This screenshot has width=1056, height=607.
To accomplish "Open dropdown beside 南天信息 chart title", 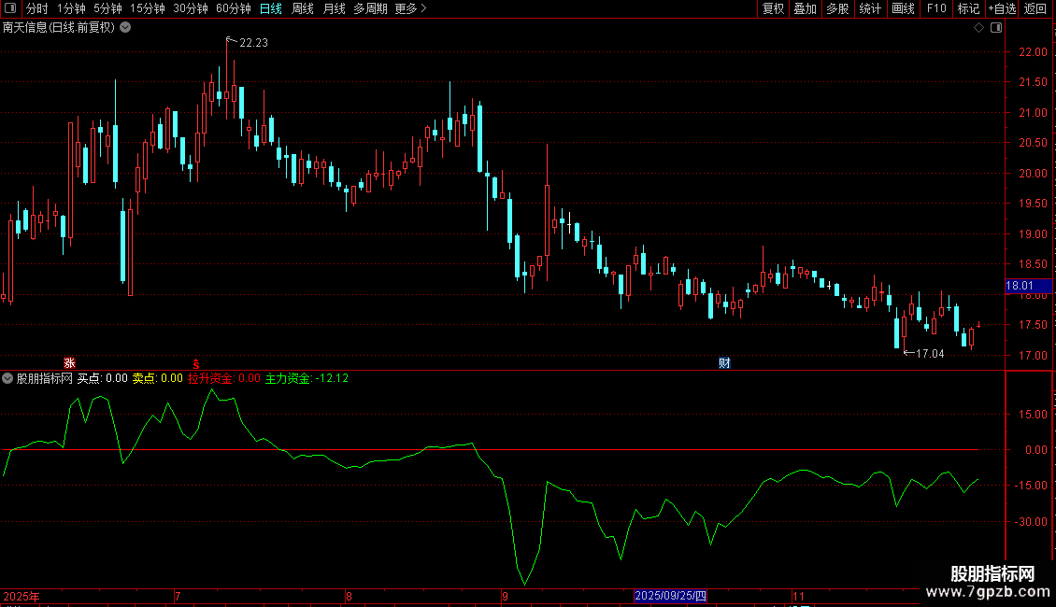I will click(x=125, y=28).
